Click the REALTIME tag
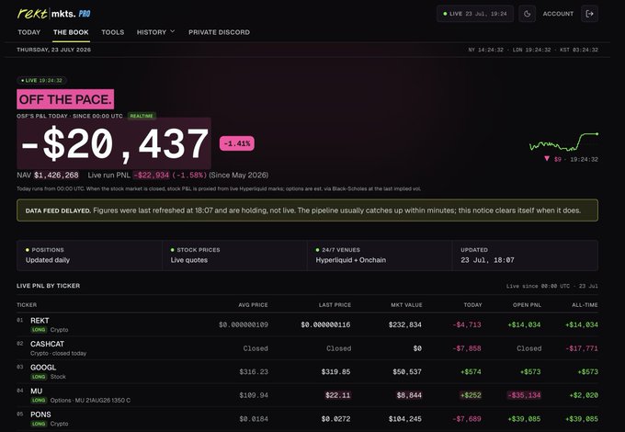This screenshot has height=432, width=625. point(142,116)
